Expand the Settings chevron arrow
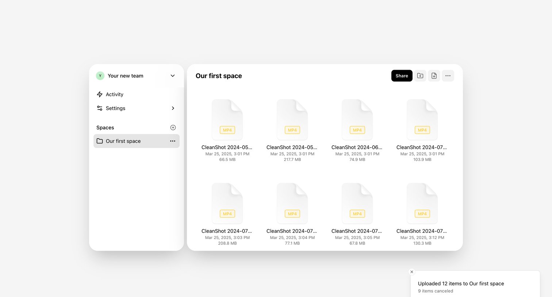Image resolution: width=552 pixels, height=297 pixels. point(173,108)
